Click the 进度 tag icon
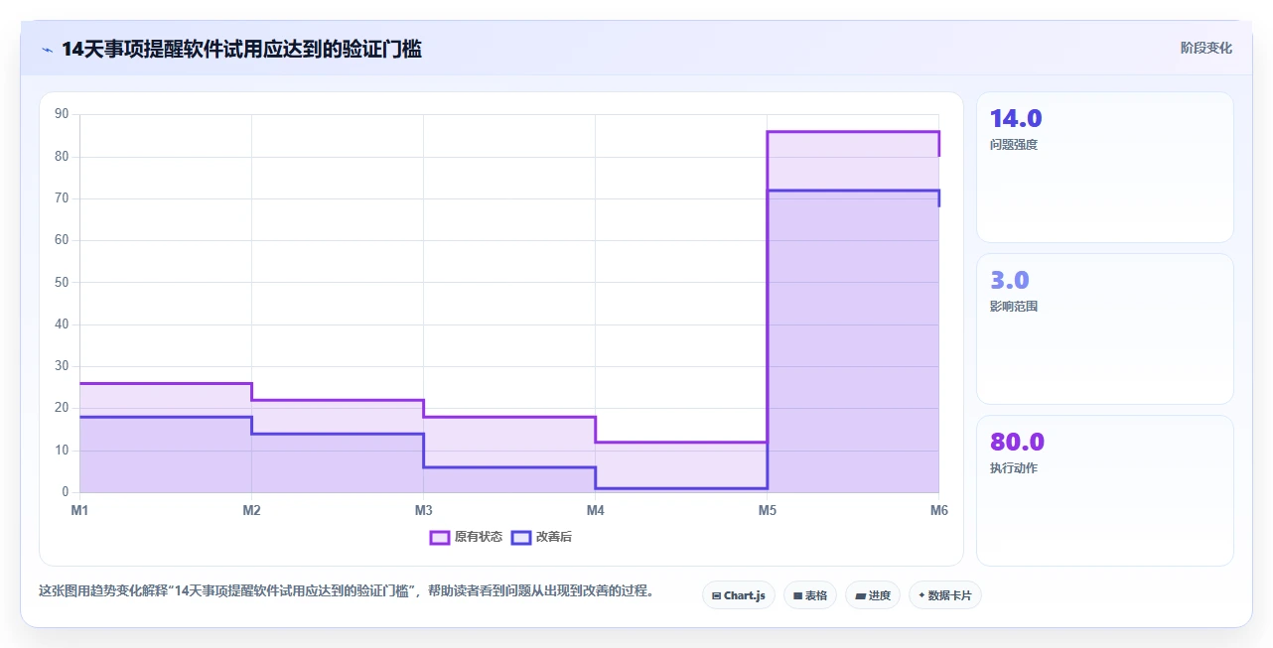Viewport: 1273px width, 648px height. tap(860, 596)
